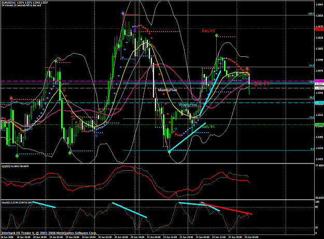Click the 23 Jun 04:00 time axis label
This screenshot has height=239, width=324.
(154, 237)
